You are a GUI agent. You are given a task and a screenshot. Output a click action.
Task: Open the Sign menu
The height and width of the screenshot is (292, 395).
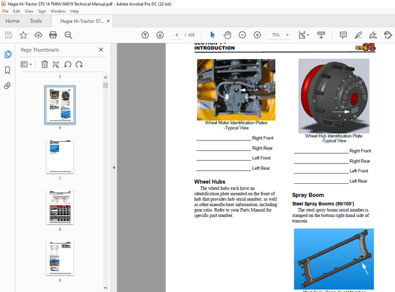(42, 11)
